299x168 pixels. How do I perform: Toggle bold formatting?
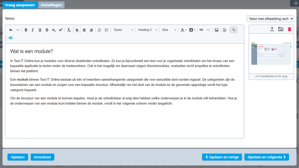26,30
